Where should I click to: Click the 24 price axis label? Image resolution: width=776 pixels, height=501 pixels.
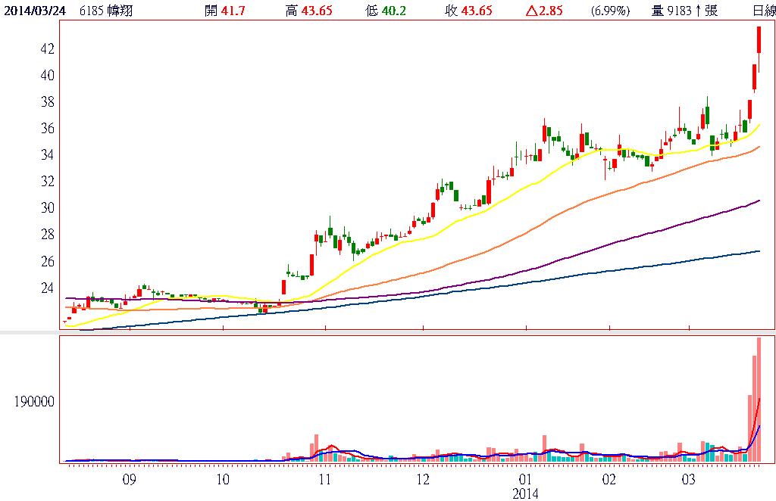point(46,288)
